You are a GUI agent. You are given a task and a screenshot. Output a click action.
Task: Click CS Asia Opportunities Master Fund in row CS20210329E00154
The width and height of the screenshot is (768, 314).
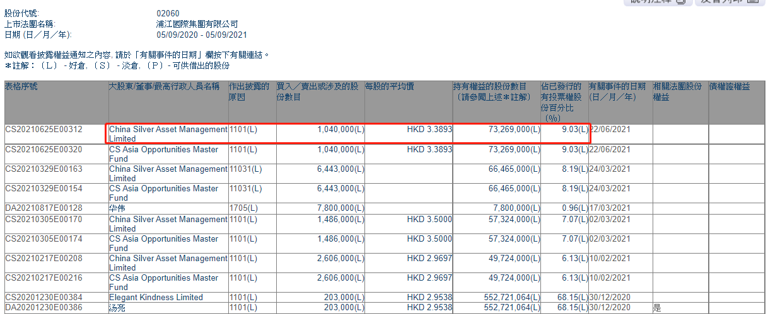pyautogui.click(x=164, y=193)
